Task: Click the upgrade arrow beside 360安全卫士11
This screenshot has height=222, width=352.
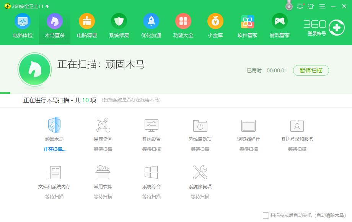Action: (x=47, y=6)
